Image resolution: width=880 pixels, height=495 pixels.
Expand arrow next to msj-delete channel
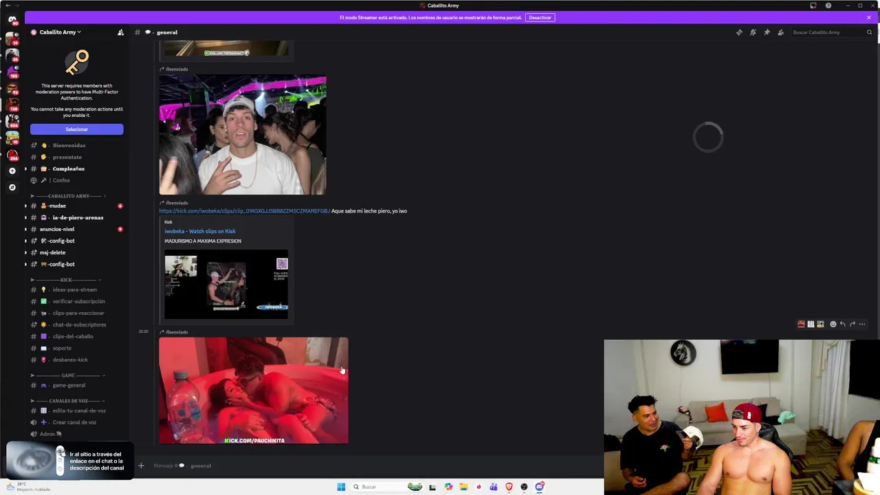pyautogui.click(x=26, y=252)
